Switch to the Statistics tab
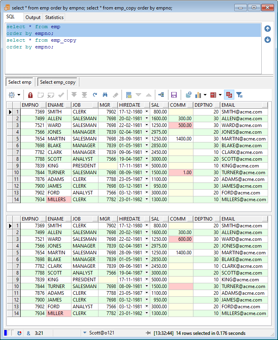Screen dimensions: 278x340 pos(54,17)
